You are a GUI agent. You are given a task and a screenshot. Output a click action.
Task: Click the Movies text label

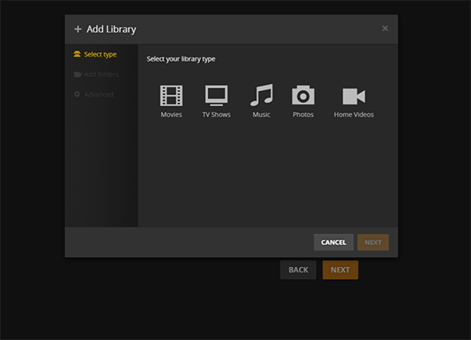tap(171, 115)
